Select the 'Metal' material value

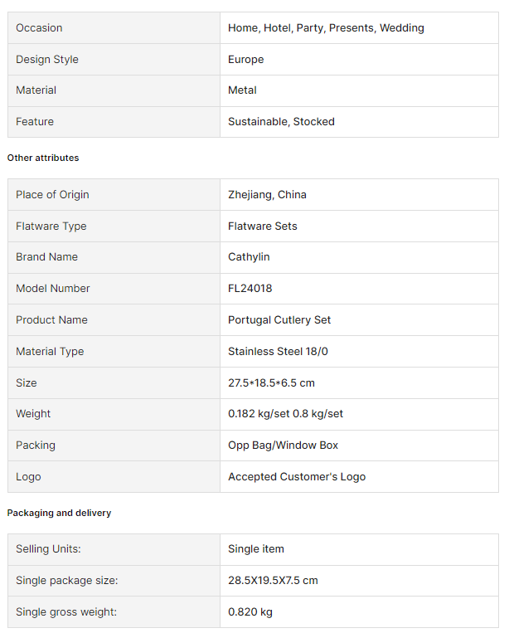[242, 90]
